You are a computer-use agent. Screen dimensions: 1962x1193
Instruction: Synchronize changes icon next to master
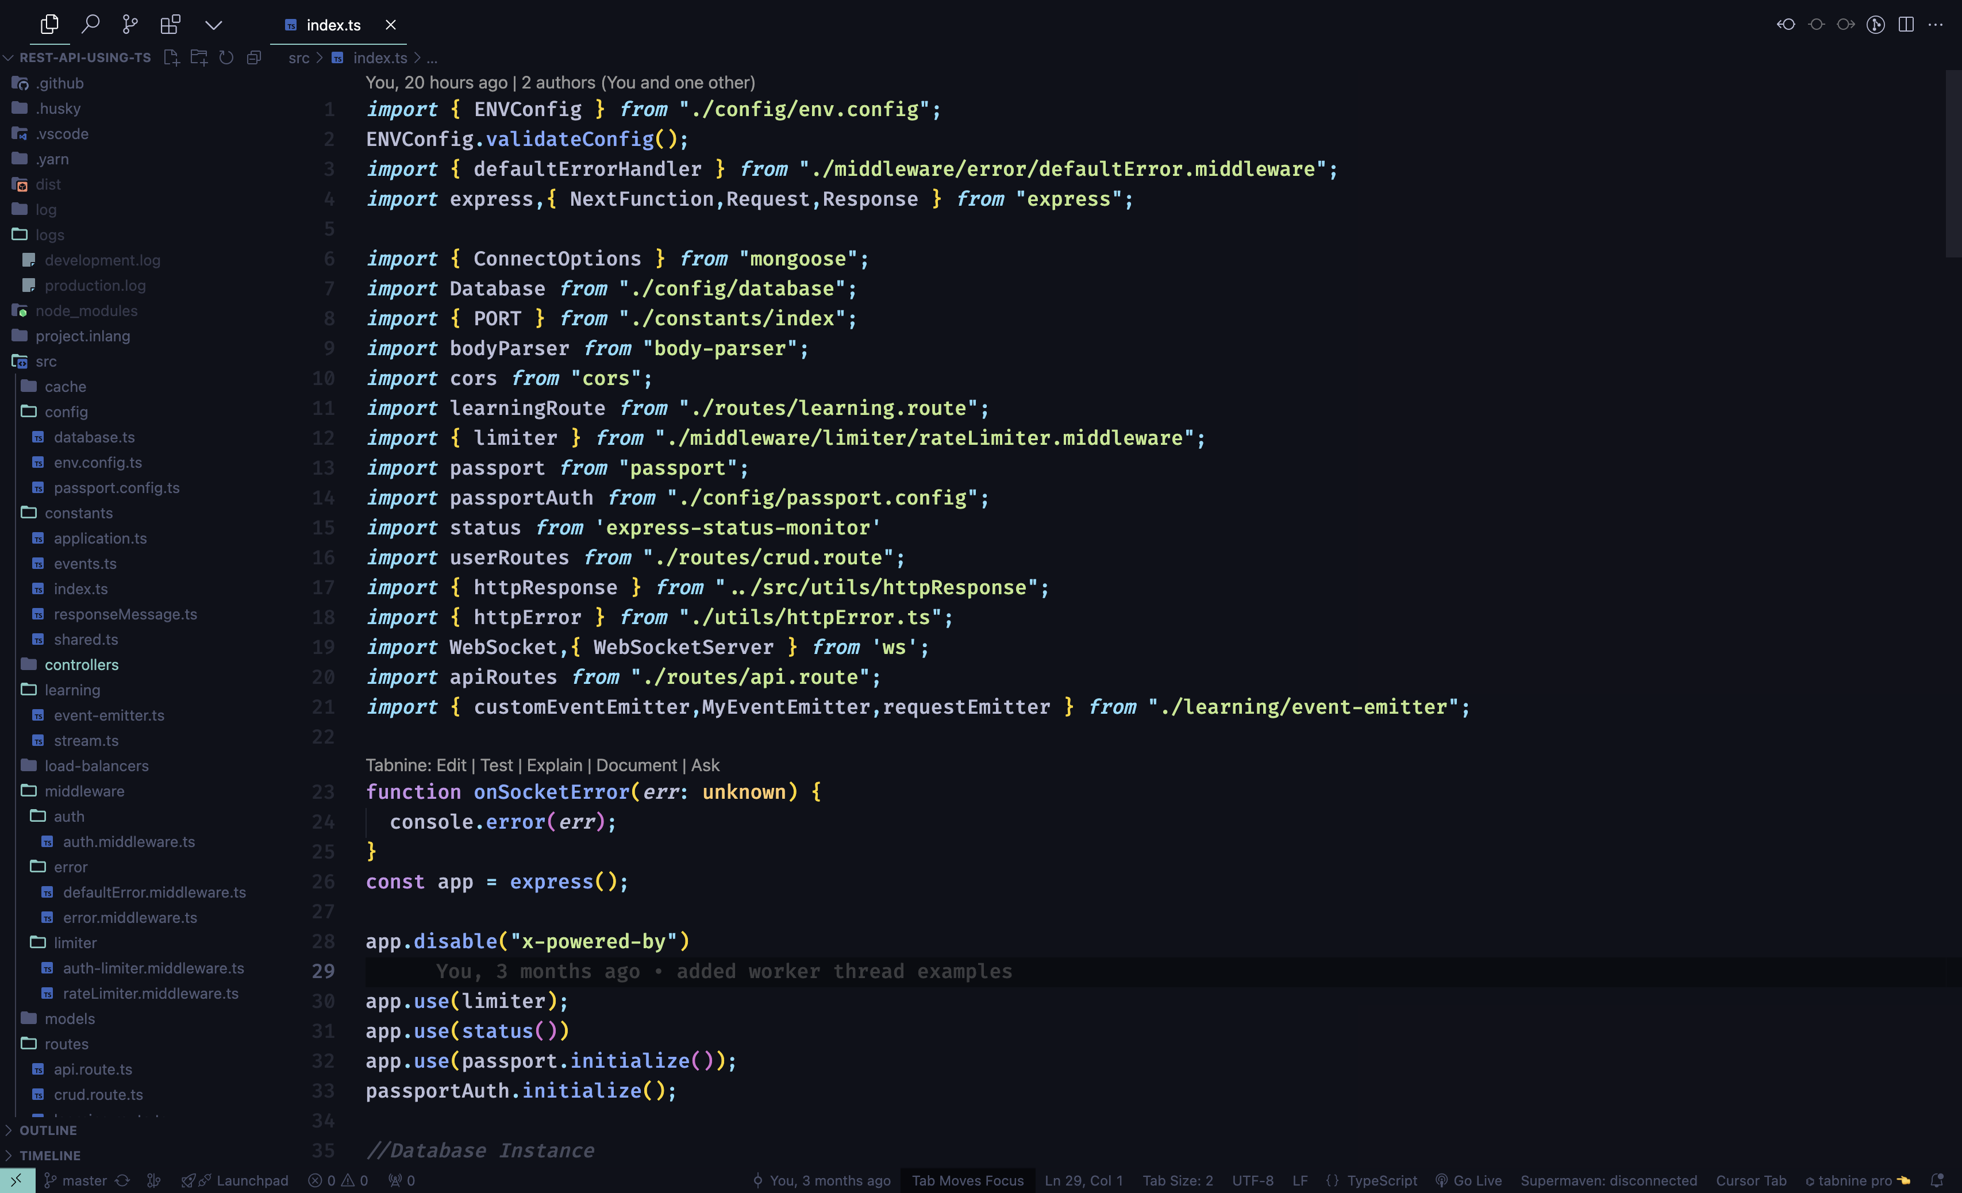122,1180
